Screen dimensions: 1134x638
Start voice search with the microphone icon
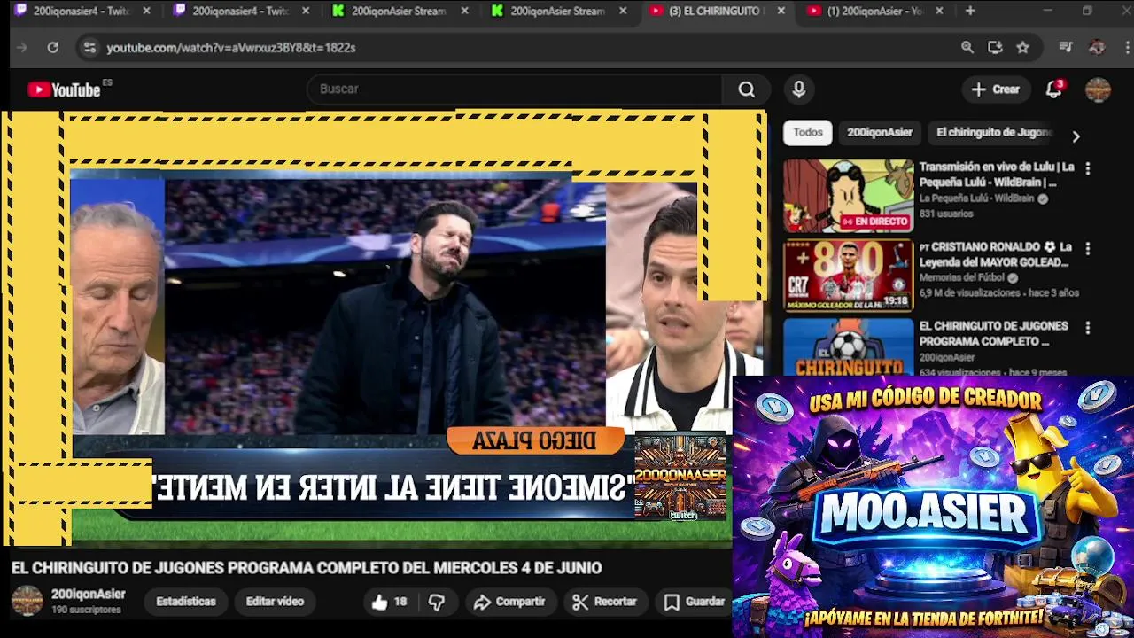coord(799,89)
